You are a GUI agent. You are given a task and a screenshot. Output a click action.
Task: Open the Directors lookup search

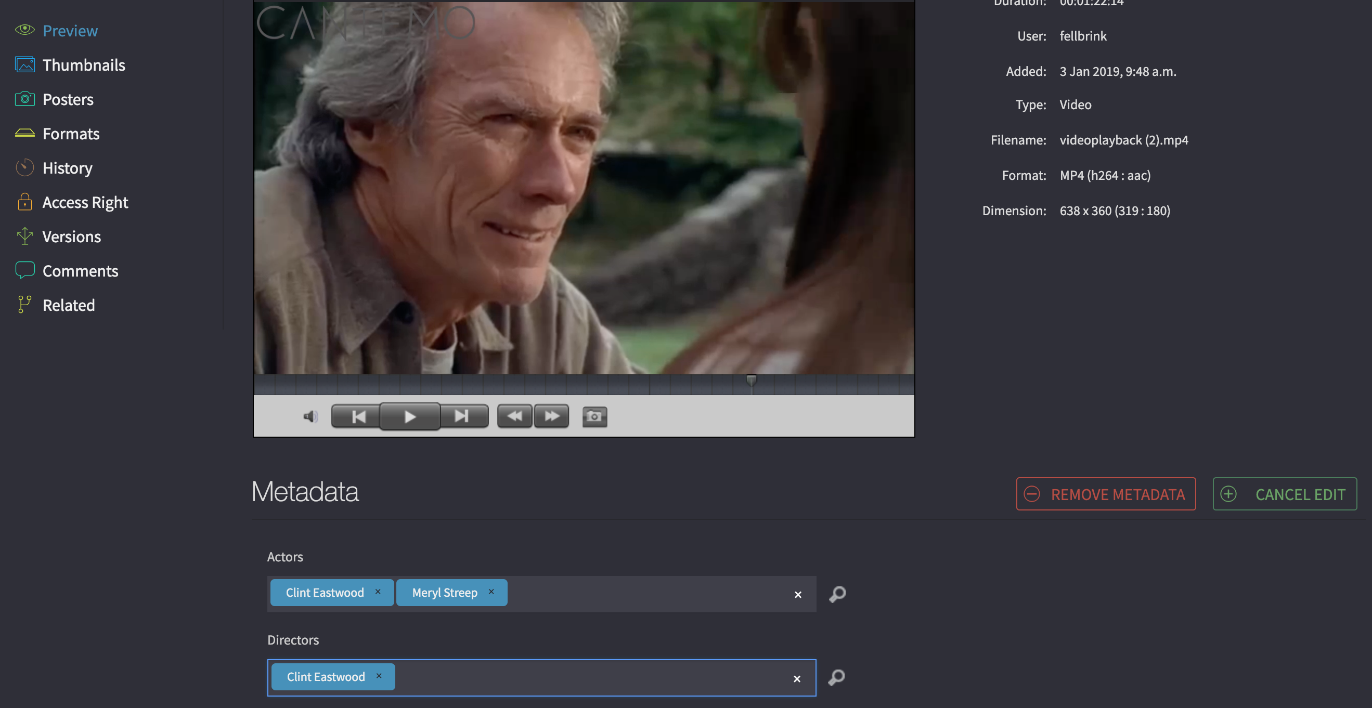point(836,678)
